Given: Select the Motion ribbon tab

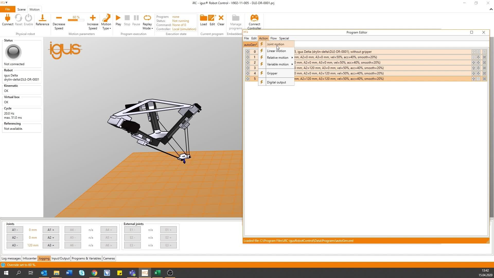Looking at the screenshot, I should 34,9.
